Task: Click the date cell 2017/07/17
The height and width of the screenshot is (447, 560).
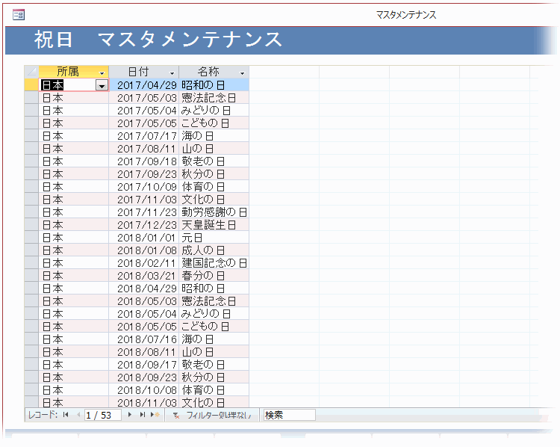Action: pos(146,136)
